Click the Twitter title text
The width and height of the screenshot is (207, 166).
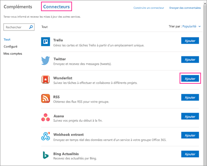60,59
